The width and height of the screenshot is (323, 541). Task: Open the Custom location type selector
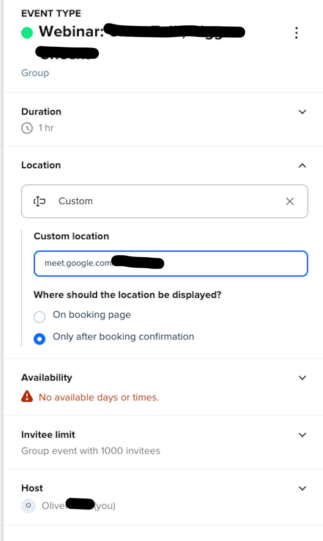coord(165,201)
